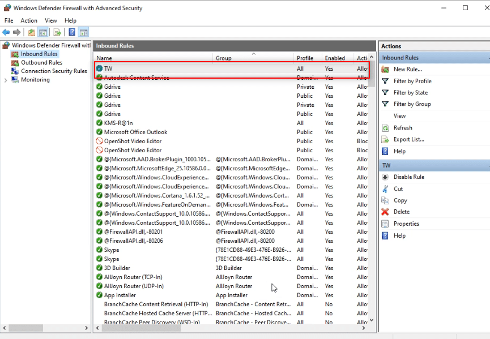Select the Microsoft Office Outlook rule
Screen dimensions: 490x339
(x=231, y=132)
